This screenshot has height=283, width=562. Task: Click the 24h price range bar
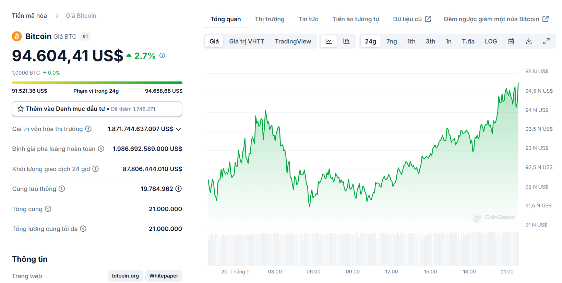point(97,83)
